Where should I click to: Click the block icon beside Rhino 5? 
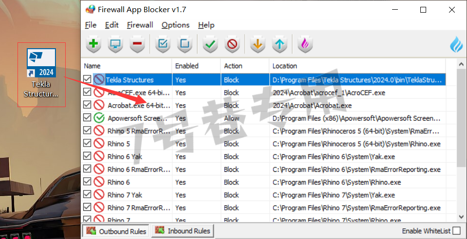click(x=99, y=144)
